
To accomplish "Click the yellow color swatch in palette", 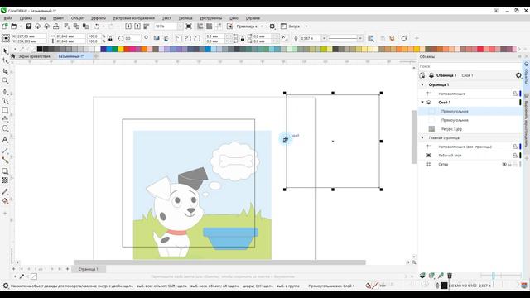I will coord(121,49).
